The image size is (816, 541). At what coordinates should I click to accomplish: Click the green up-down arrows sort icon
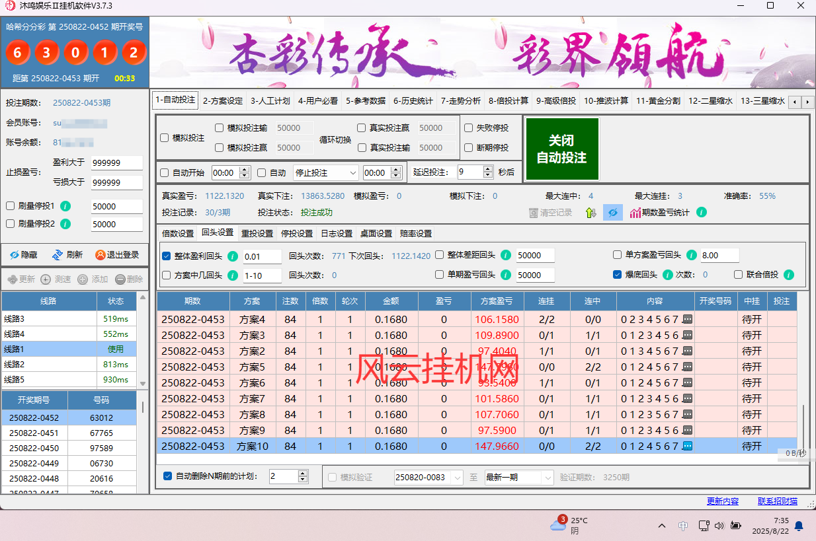[x=591, y=213]
